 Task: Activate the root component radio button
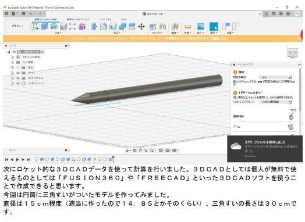point(43,52)
